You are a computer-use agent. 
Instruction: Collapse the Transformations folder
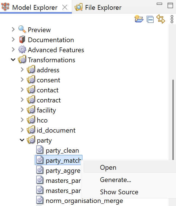[13, 60]
